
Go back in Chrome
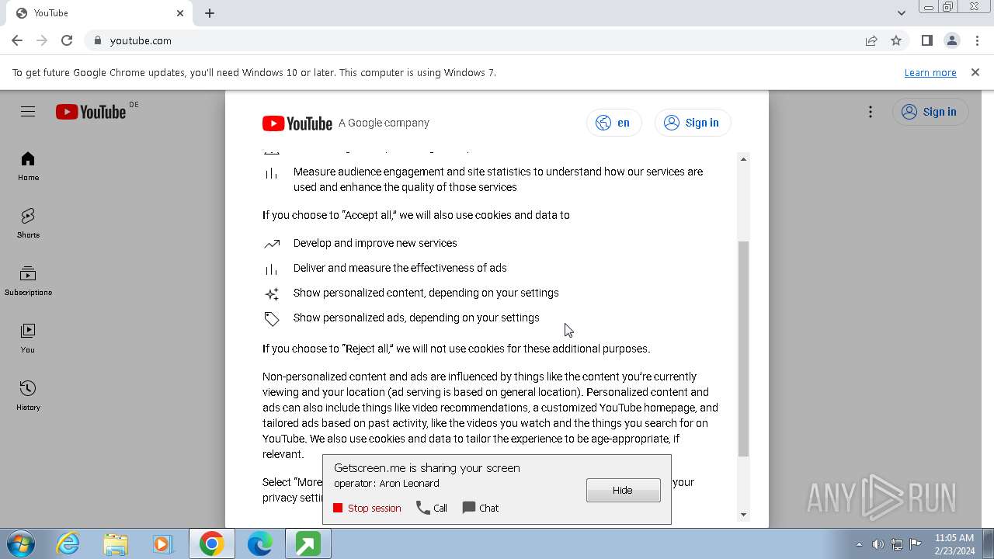coord(17,40)
